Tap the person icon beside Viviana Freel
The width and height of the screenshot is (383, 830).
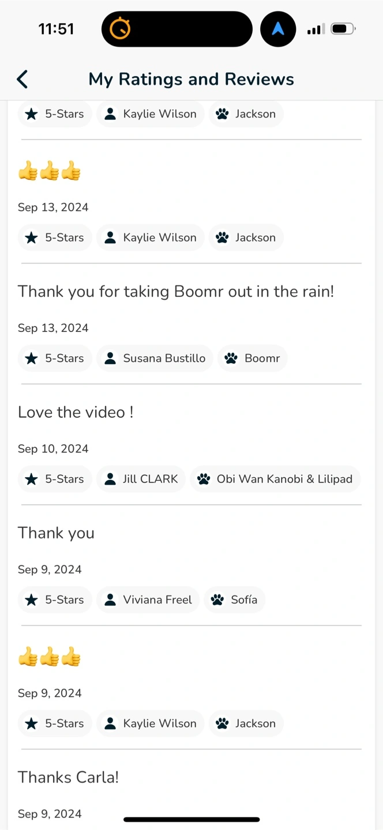110,600
